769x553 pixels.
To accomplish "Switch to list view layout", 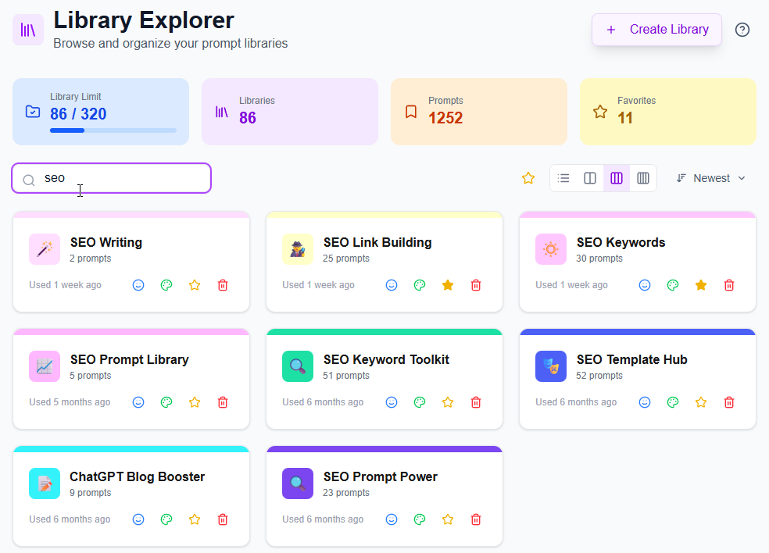I will pyautogui.click(x=563, y=178).
